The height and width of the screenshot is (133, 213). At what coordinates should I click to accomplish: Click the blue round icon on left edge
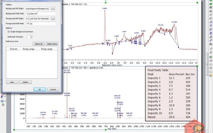click(2, 101)
